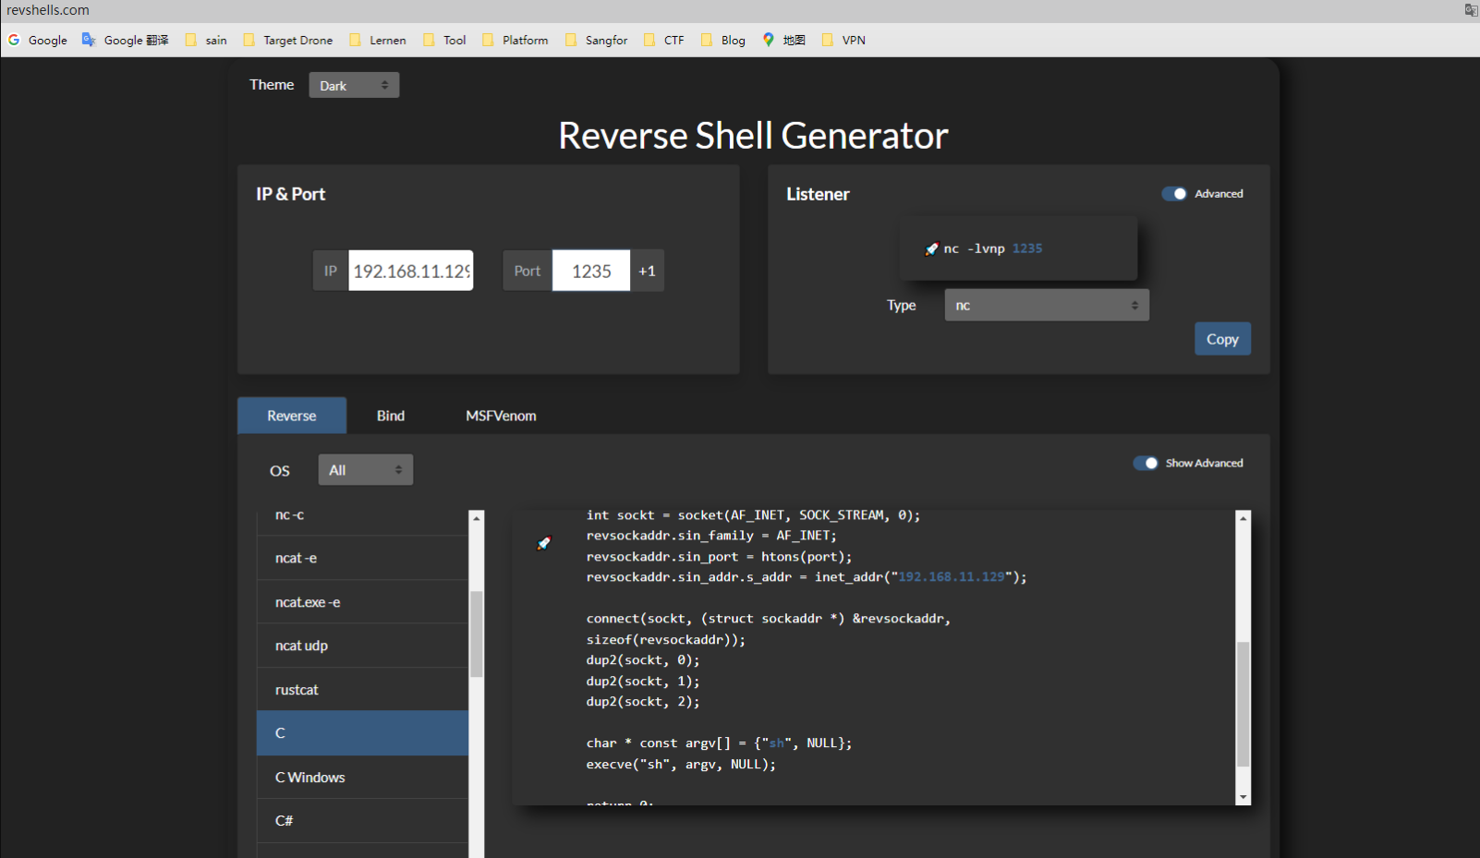This screenshot has height=858, width=1480.
Task: Click the Port number input field
Action: coord(591,271)
